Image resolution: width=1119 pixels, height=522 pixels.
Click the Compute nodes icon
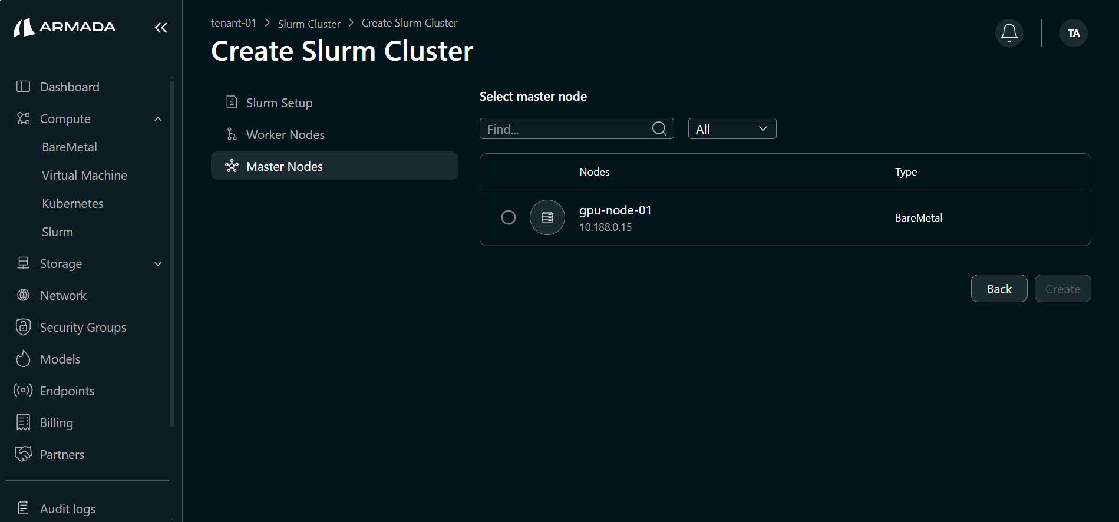(x=23, y=118)
